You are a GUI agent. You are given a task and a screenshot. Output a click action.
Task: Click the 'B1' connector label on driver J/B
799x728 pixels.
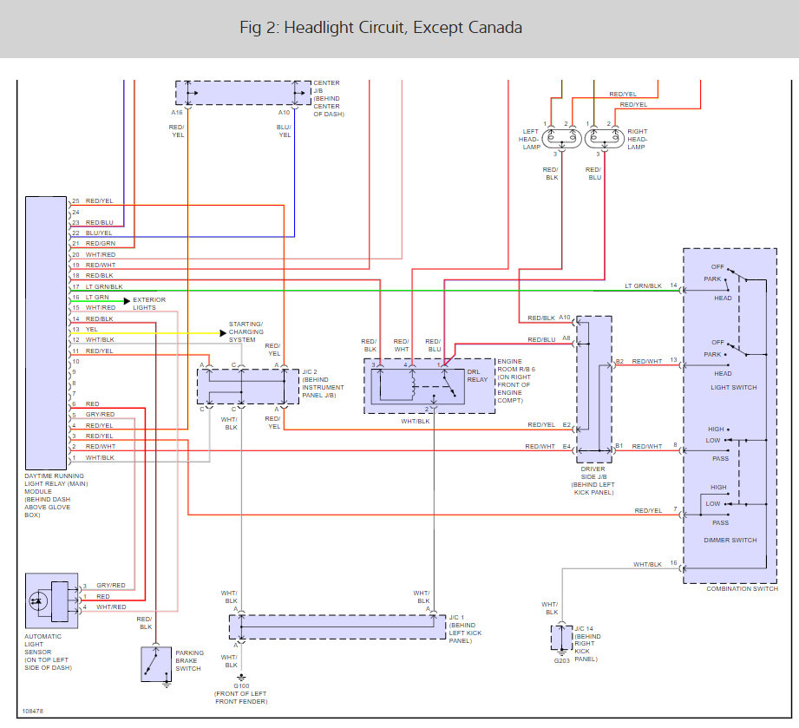[619, 446]
